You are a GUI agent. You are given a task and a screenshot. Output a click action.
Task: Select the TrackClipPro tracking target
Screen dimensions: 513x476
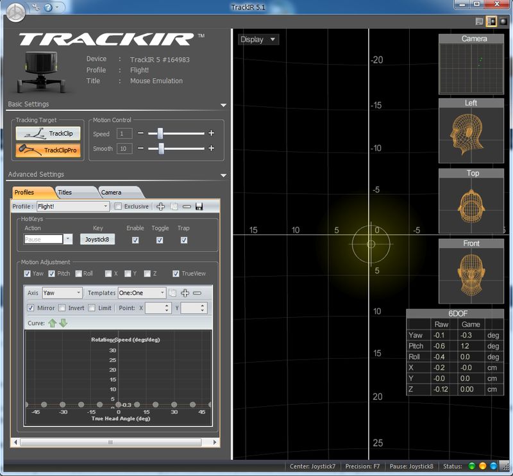coord(48,150)
